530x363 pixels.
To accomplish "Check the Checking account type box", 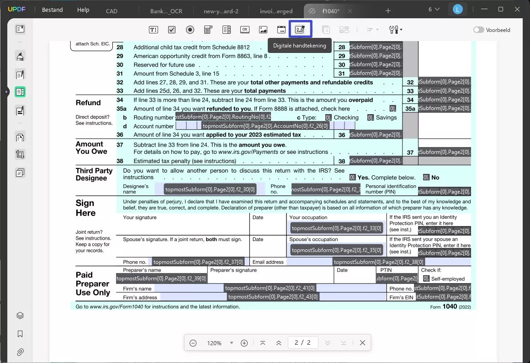I will click(328, 117).
